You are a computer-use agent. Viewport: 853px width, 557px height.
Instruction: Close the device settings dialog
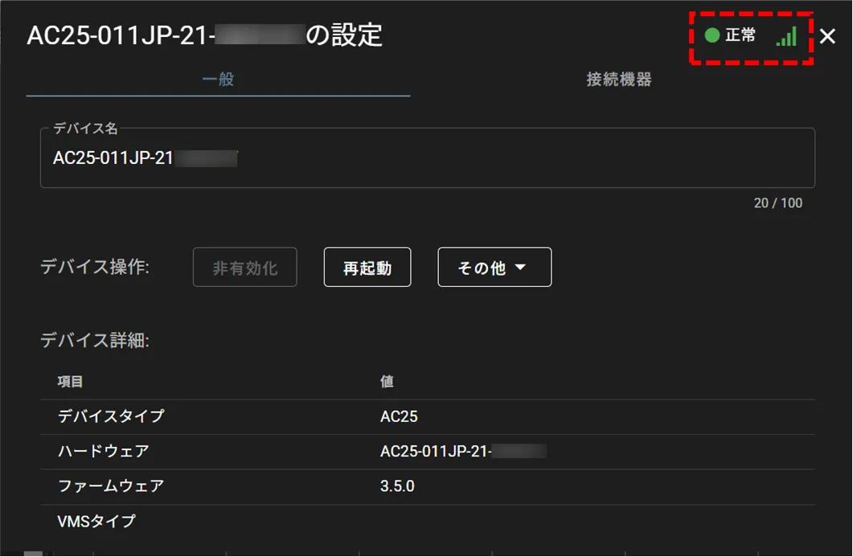pyautogui.click(x=828, y=36)
